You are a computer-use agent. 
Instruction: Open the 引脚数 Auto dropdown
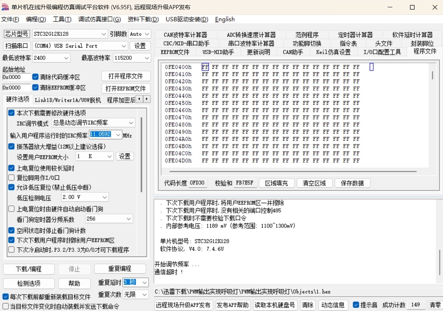click(x=140, y=34)
